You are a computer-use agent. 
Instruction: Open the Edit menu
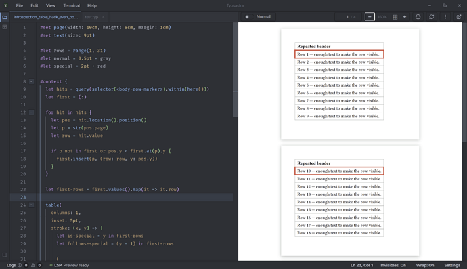tap(35, 5)
